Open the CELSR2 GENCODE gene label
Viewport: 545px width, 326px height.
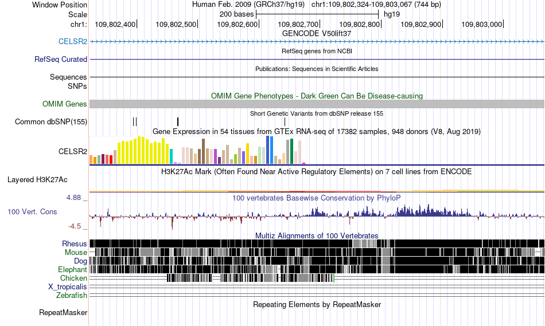coord(73,42)
